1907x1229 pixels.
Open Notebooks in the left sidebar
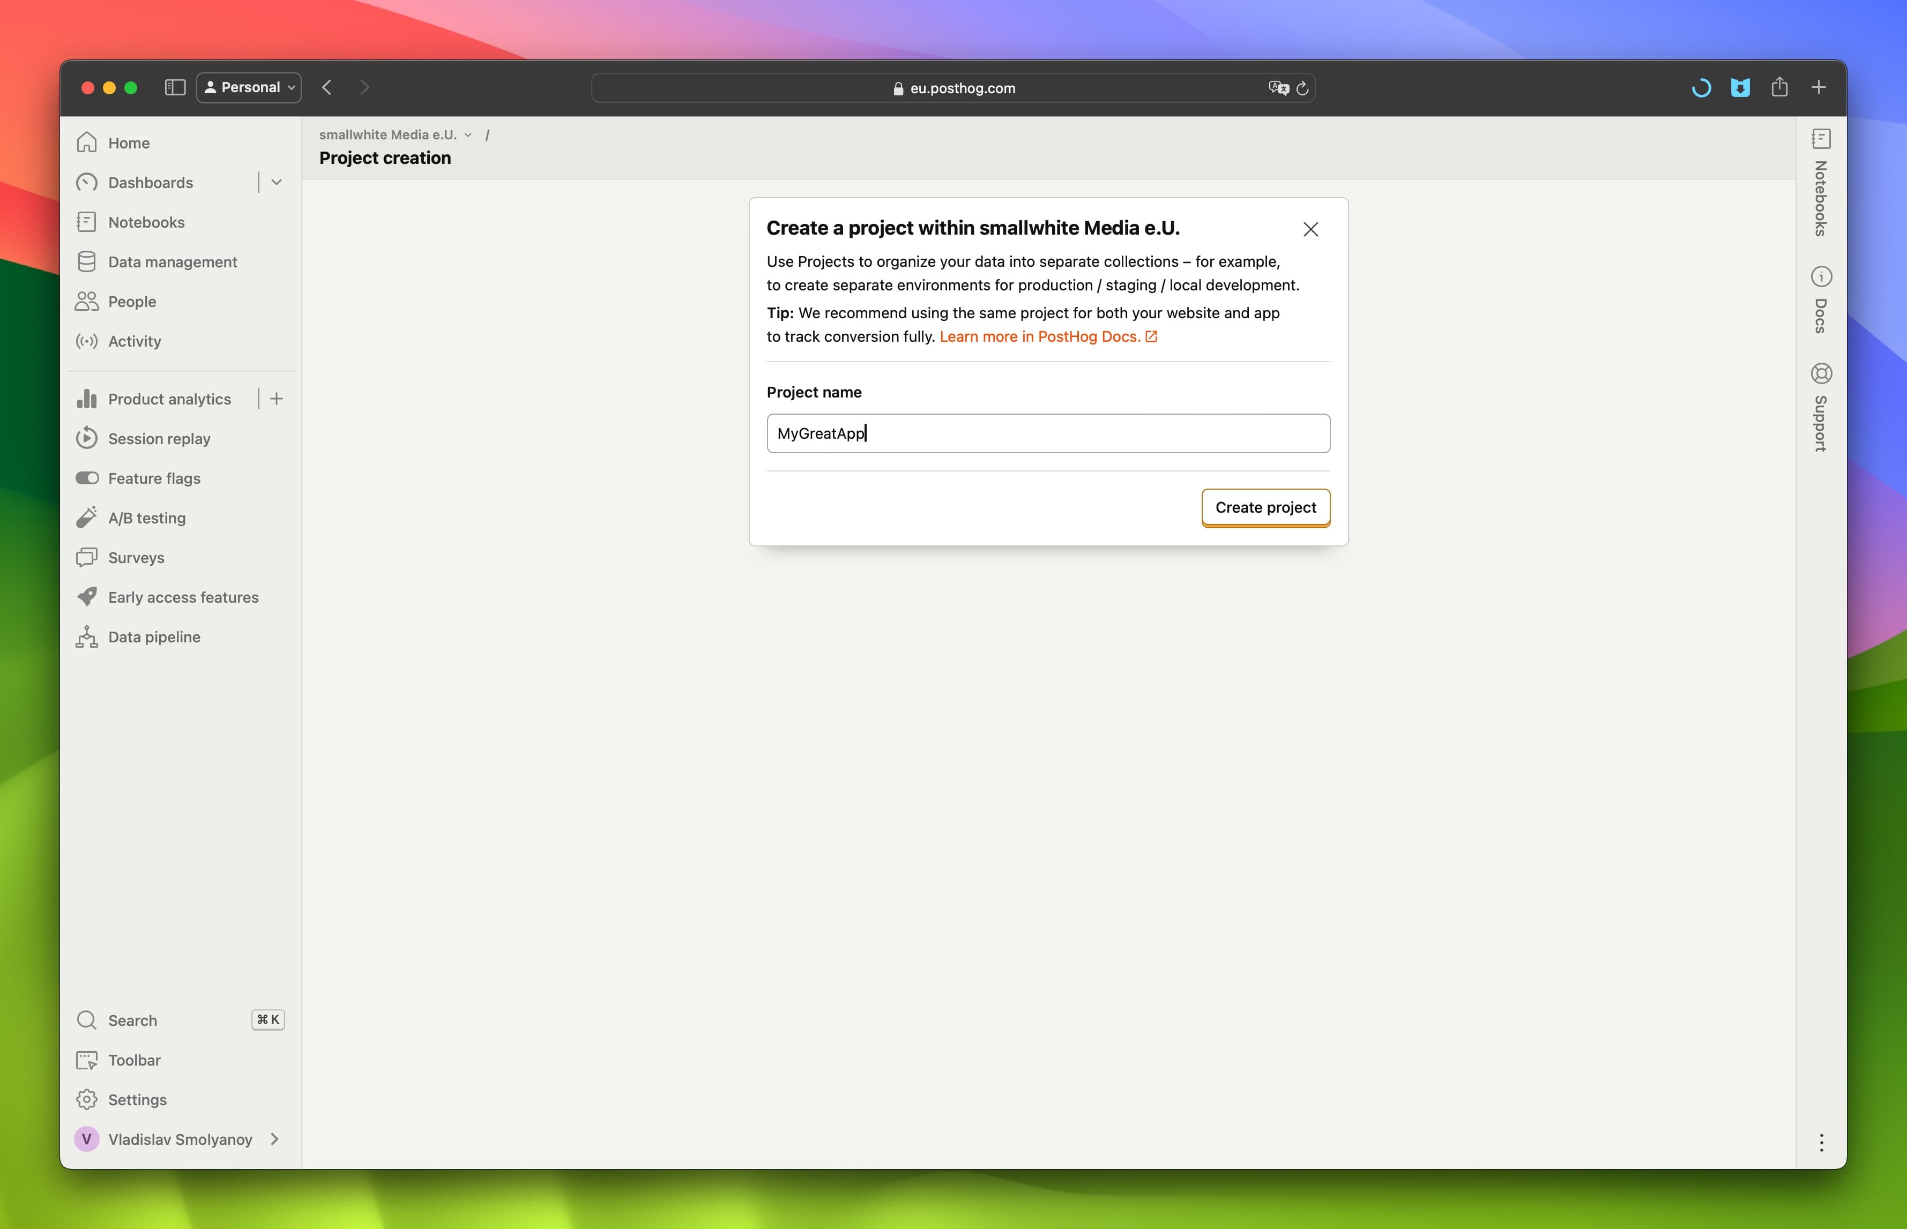click(x=181, y=222)
